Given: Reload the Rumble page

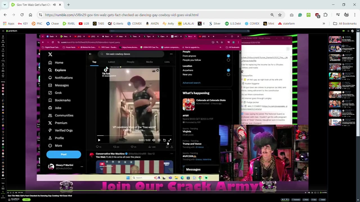Looking at the screenshot, I should coord(22,15).
